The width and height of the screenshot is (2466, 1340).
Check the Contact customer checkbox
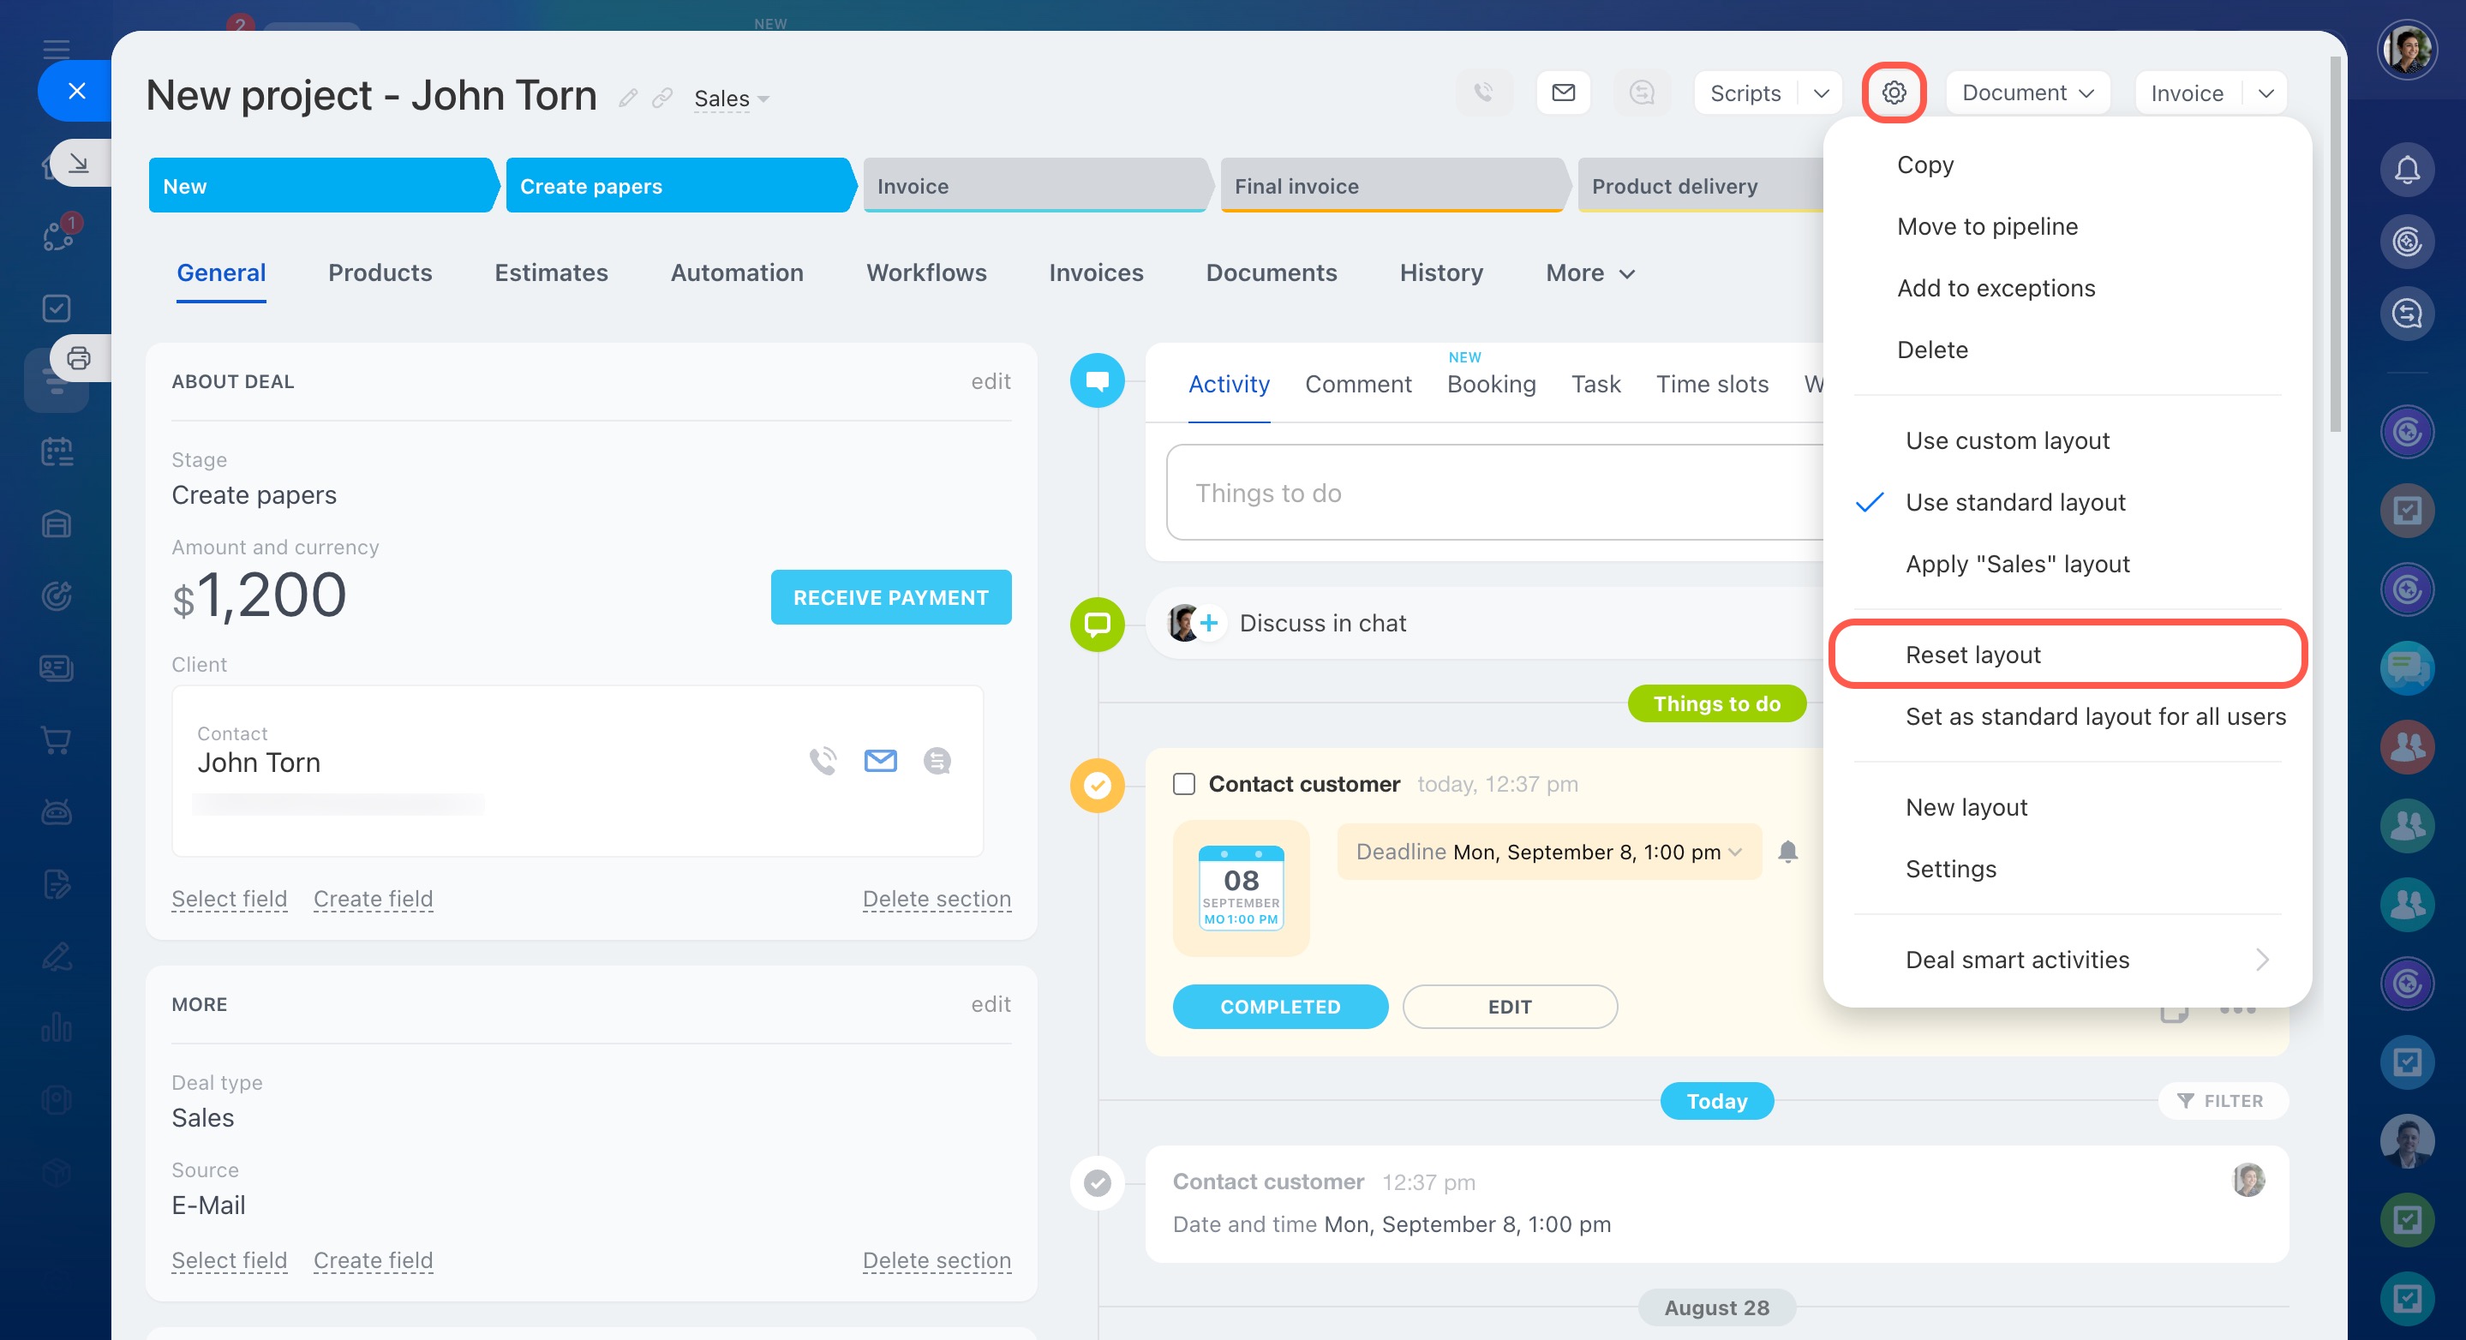(x=1184, y=784)
